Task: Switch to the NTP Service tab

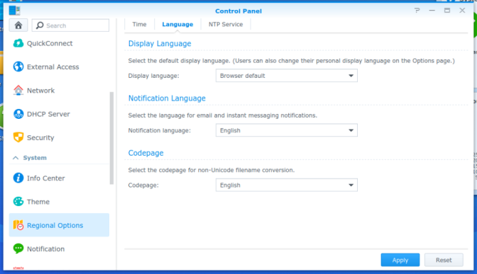Action: point(226,24)
